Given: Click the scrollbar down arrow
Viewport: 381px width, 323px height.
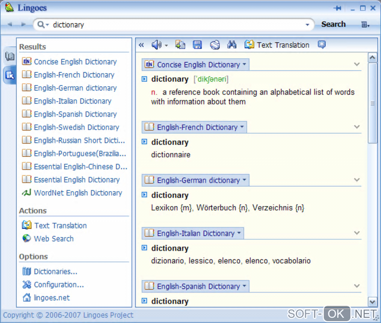Looking at the screenshot, I should [x=372, y=302].
